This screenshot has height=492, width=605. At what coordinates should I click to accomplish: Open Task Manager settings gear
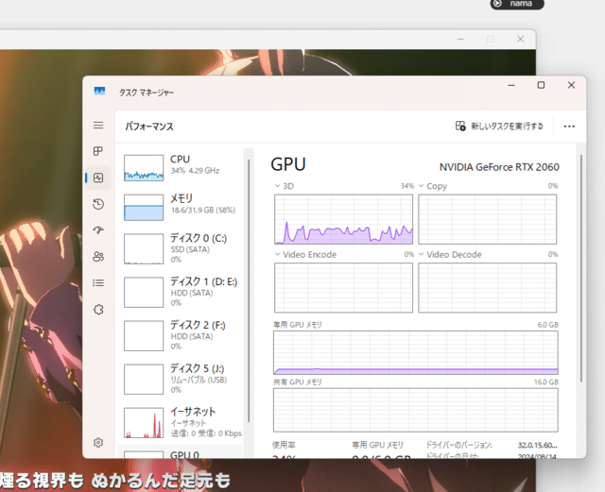(98, 442)
